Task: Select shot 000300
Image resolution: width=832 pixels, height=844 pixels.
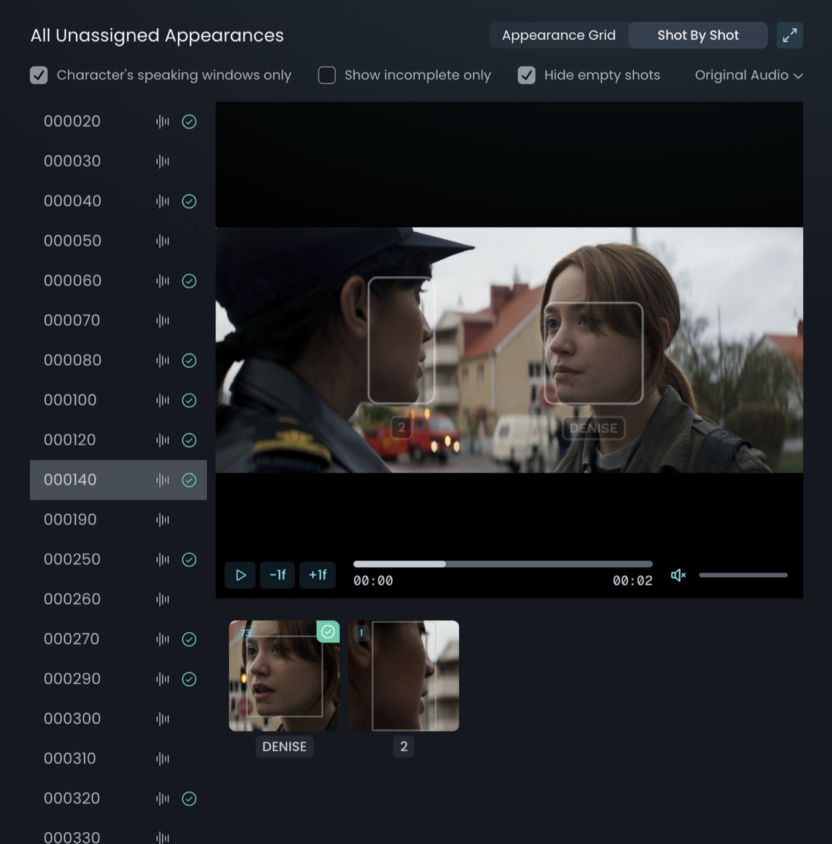Action: (118, 719)
